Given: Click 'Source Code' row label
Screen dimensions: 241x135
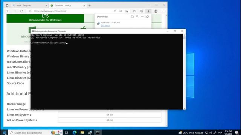Looking at the screenshot, I should (15, 83).
